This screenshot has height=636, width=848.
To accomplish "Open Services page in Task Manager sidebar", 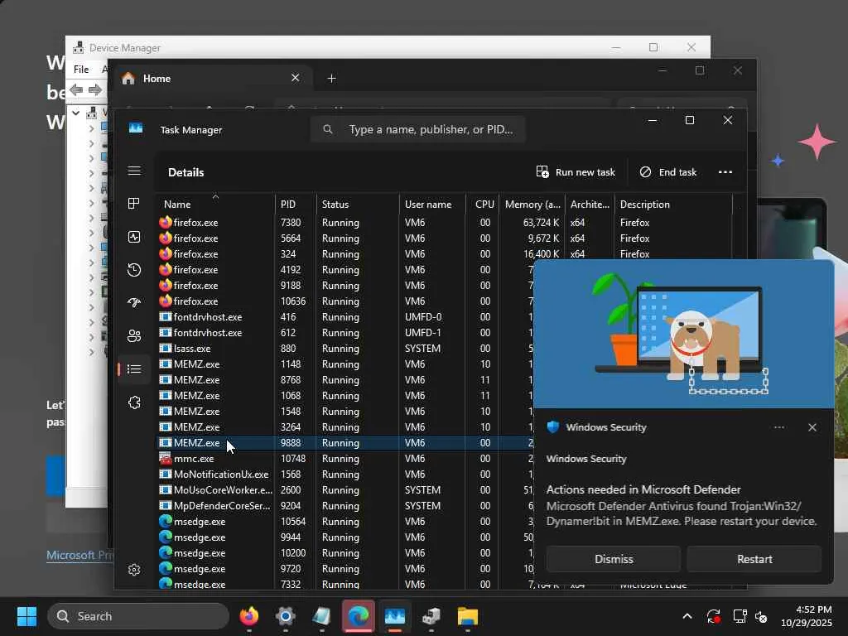I will [134, 402].
